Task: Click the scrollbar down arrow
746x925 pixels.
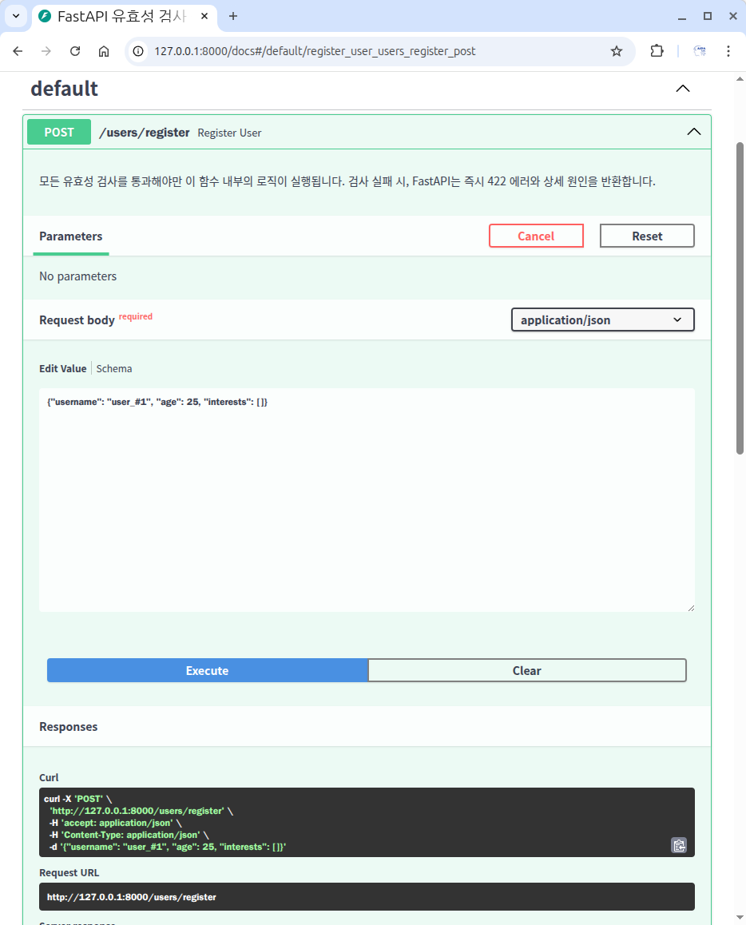Action: 740,918
